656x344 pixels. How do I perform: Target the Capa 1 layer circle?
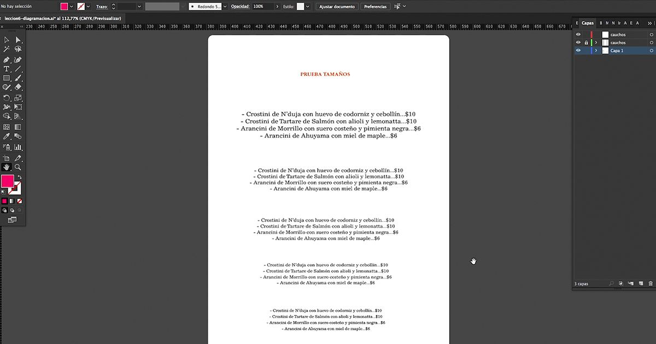(x=651, y=51)
